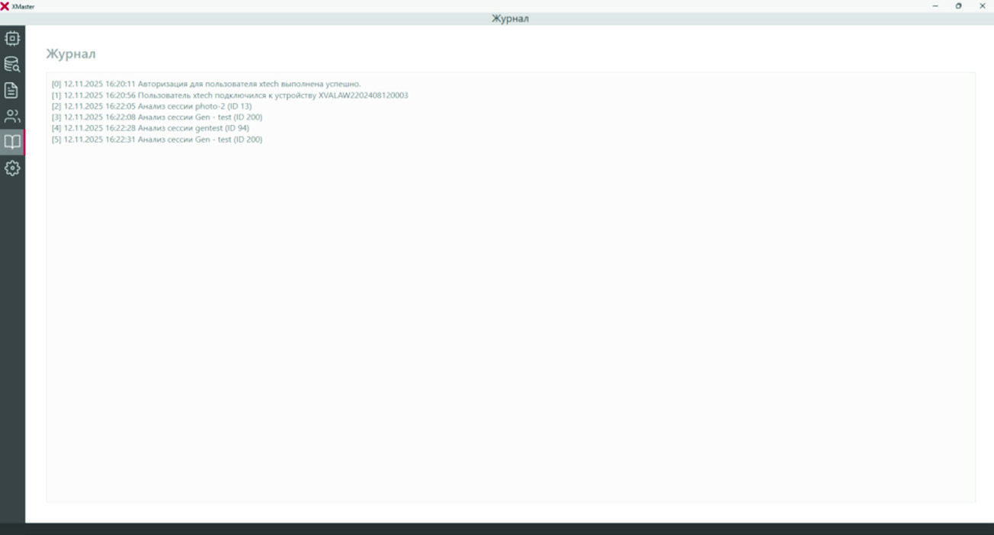Viewport: 994px width, 535px height.
Task: Minimize the XMaster window
Action: coord(935,6)
